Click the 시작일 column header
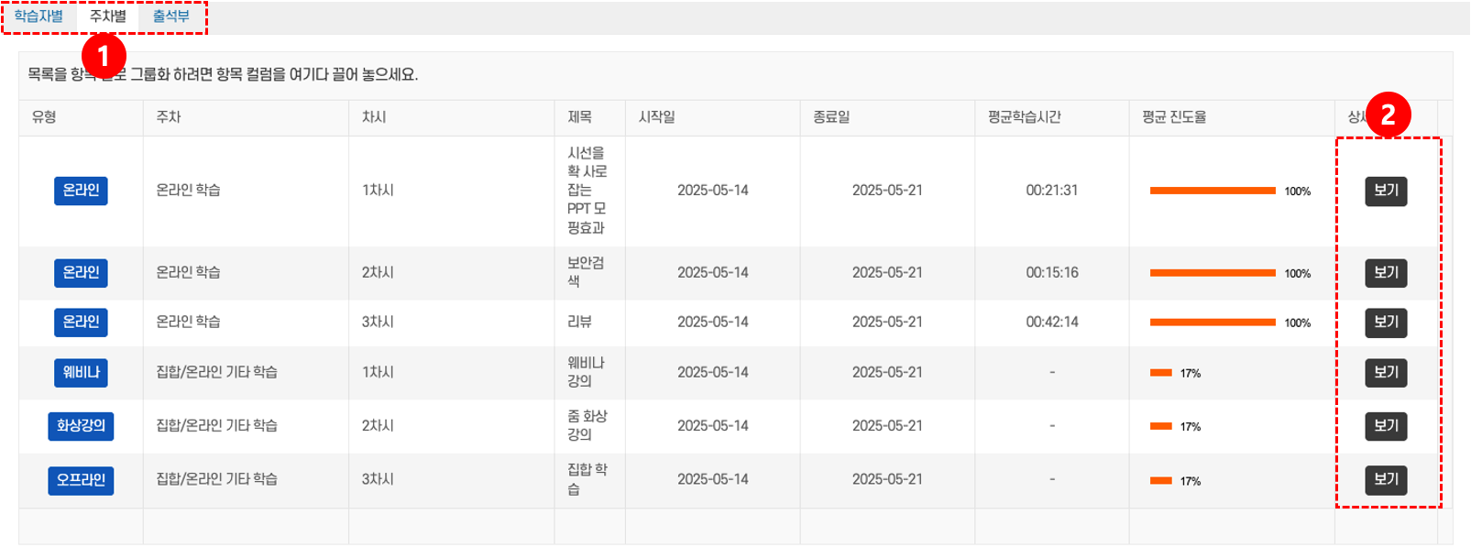 point(656,117)
